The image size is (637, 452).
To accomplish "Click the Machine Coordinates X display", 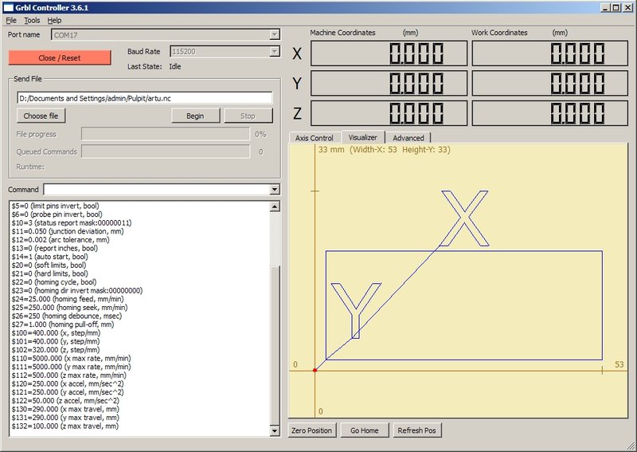I will 389,53.
